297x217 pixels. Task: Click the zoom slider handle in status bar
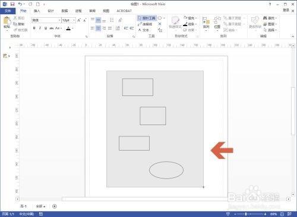(x=246, y=214)
